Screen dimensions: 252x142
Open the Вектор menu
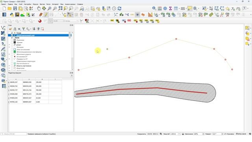click(42, 4)
